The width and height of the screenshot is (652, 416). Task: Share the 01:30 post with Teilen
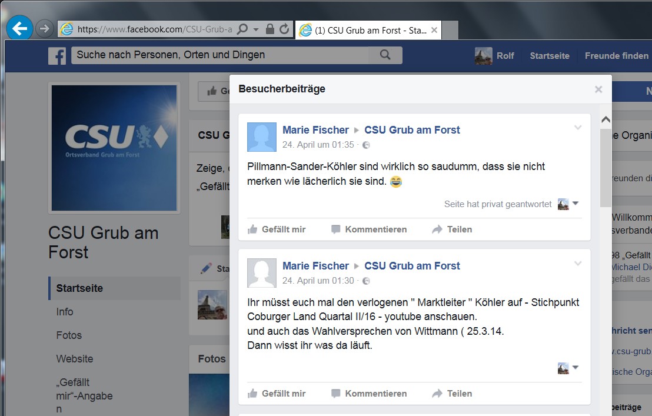pyautogui.click(x=452, y=394)
